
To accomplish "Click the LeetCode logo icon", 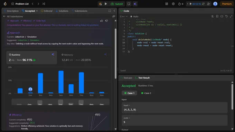I will 5,4.
